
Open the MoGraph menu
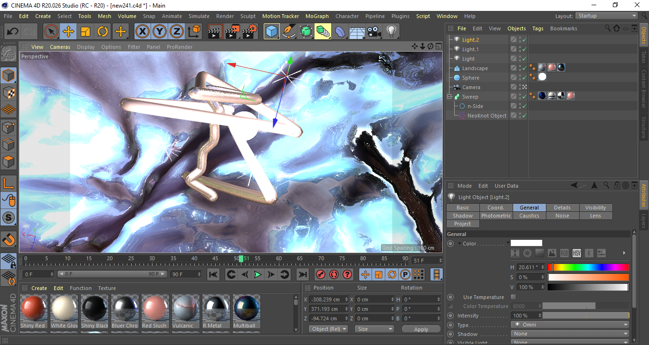click(x=317, y=16)
